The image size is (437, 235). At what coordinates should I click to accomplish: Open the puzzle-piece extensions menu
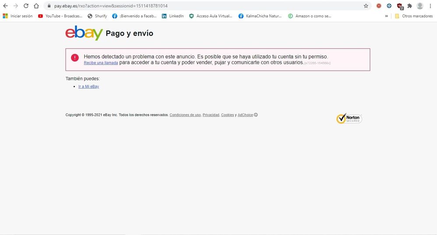410,6
